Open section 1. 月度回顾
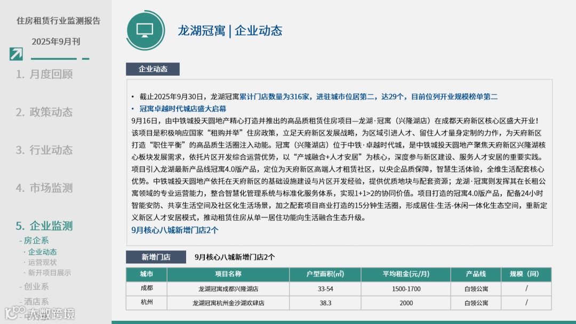 pos(44,74)
